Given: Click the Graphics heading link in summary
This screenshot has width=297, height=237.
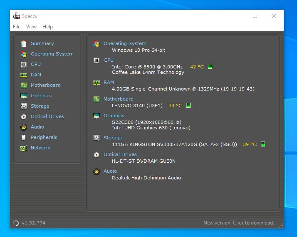Looking at the screenshot, I should click(114, 116).
